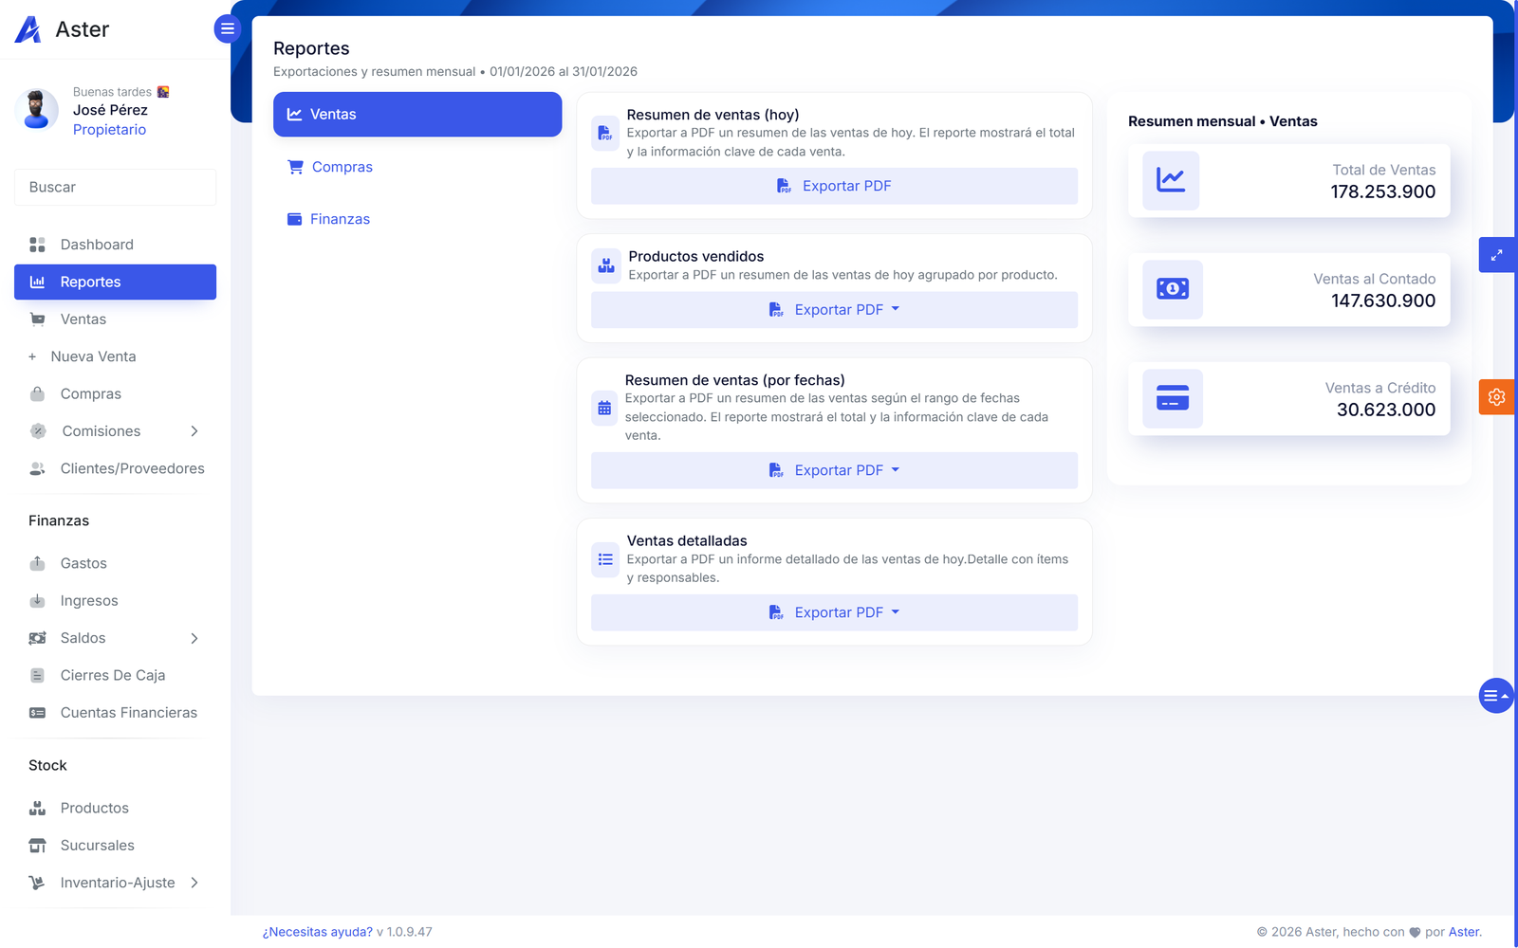
Task: Open the ¿Necesitas ayuda? link
Action: click(x=317, y=932)
